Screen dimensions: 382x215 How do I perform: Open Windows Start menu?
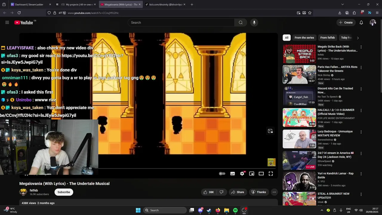pos(138,210)
